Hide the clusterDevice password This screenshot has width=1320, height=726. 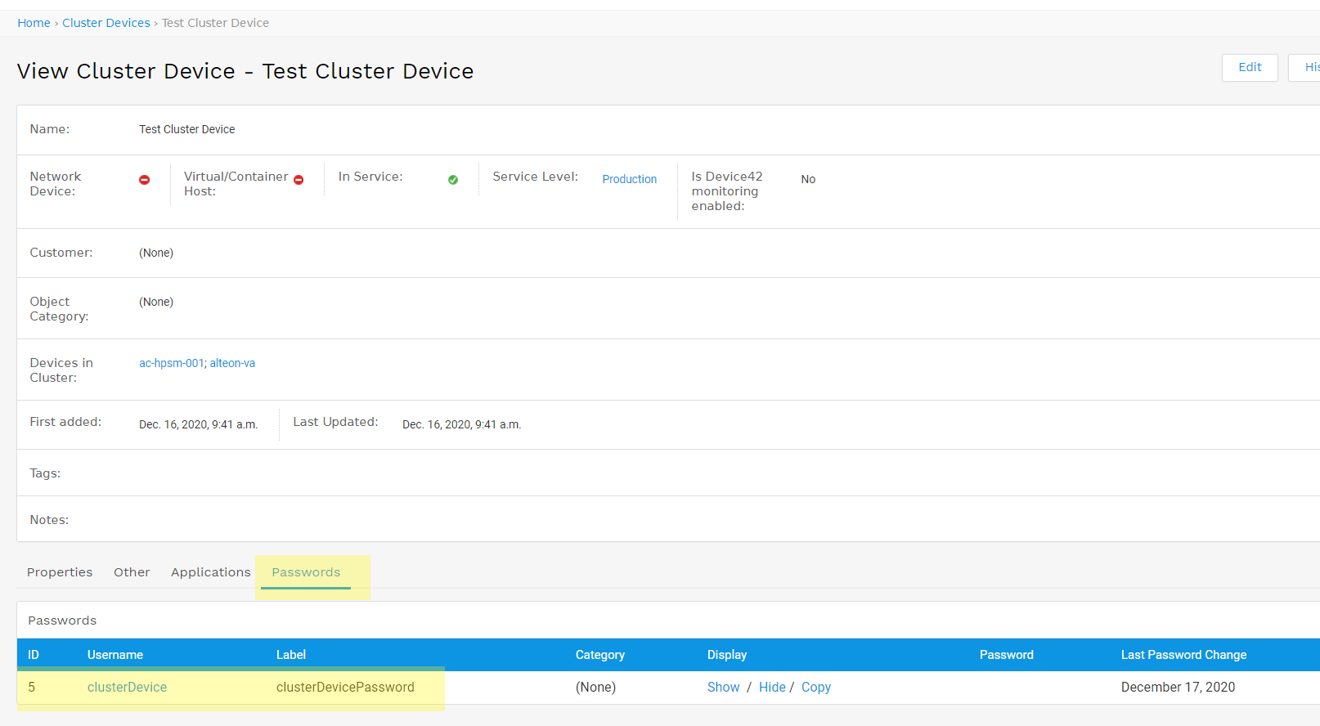point(772,688)
